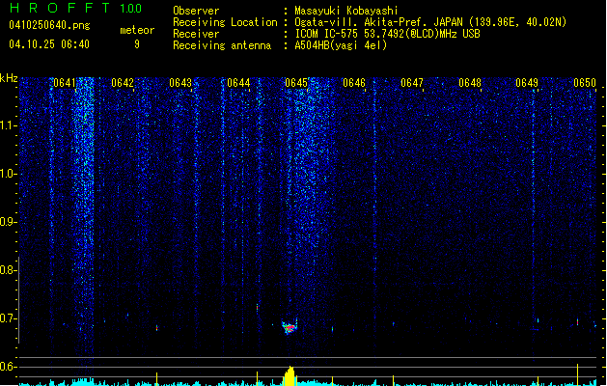
Task: Select the filename 0410250640.png
Action: coord(49,25)
